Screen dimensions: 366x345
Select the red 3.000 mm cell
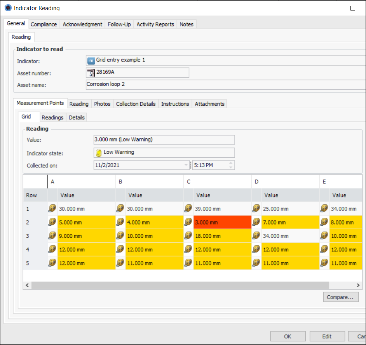coord(222,223)
